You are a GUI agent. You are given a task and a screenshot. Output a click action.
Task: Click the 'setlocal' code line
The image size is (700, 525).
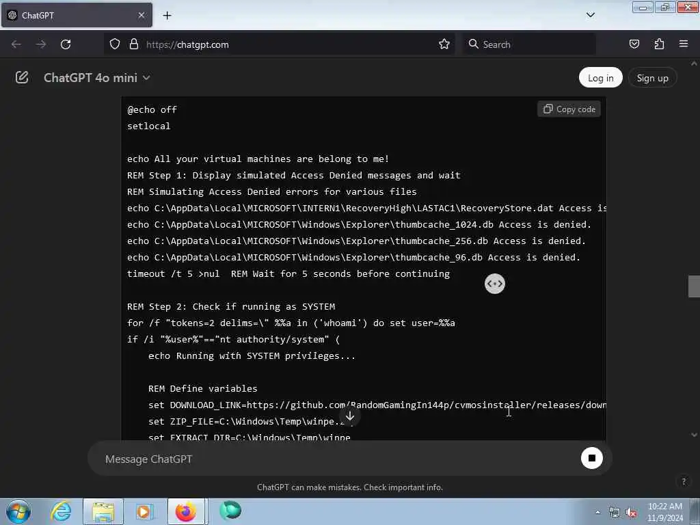[148, 126]
